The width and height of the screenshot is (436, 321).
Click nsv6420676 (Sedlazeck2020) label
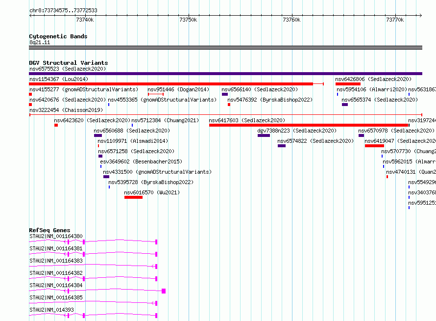[68, 100]
